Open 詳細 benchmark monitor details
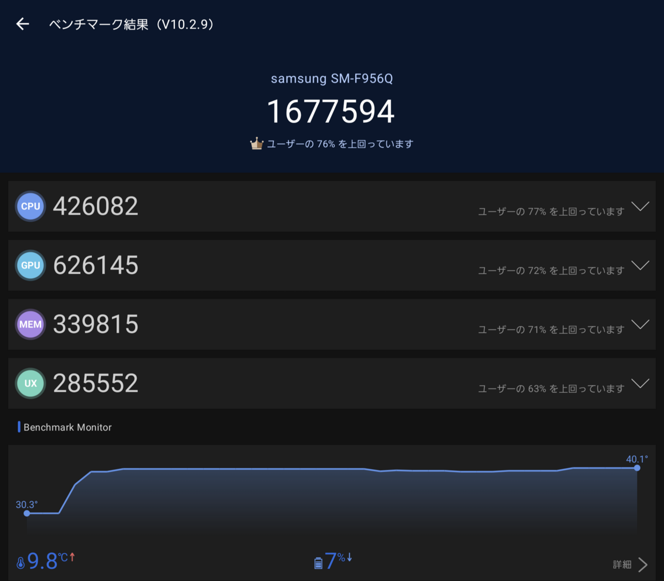Image resolution: width=664 pixels, height=581 pixels. pyautogui.click(x=630, y=564)
